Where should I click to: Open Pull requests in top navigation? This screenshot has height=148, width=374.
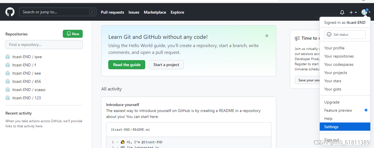point(113,12)
